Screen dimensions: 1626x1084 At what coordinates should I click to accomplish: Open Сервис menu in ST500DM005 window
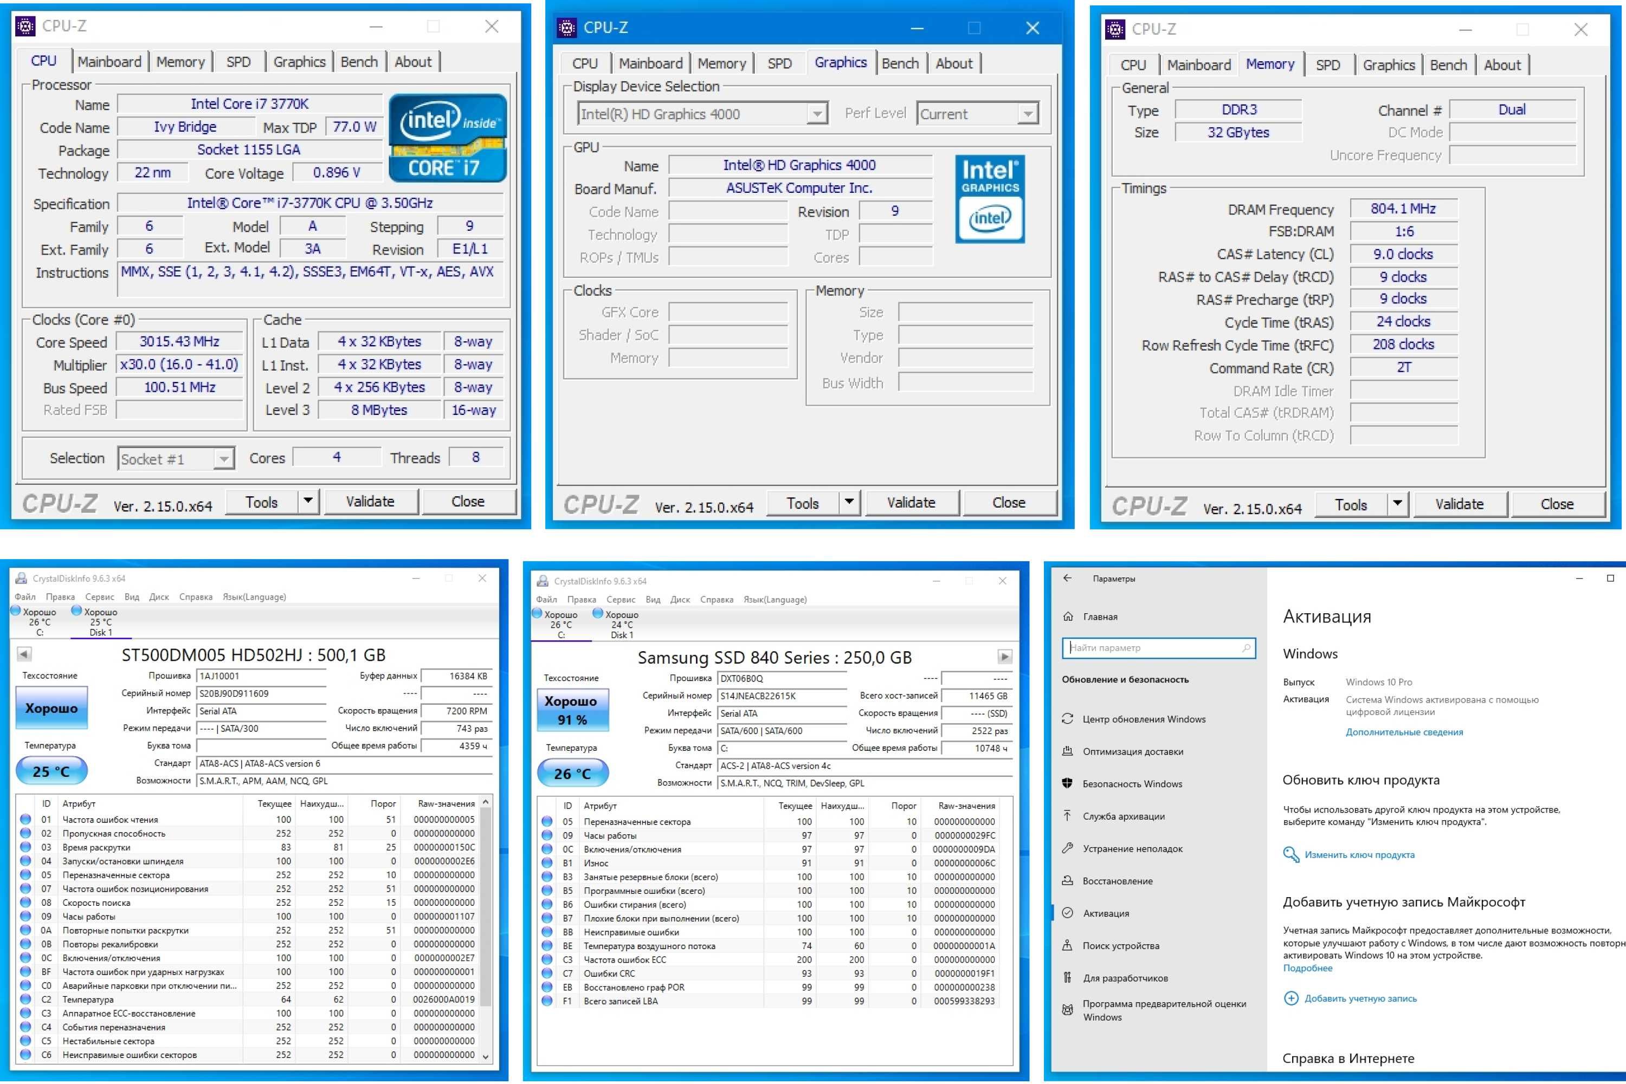(x=100, y=596)
